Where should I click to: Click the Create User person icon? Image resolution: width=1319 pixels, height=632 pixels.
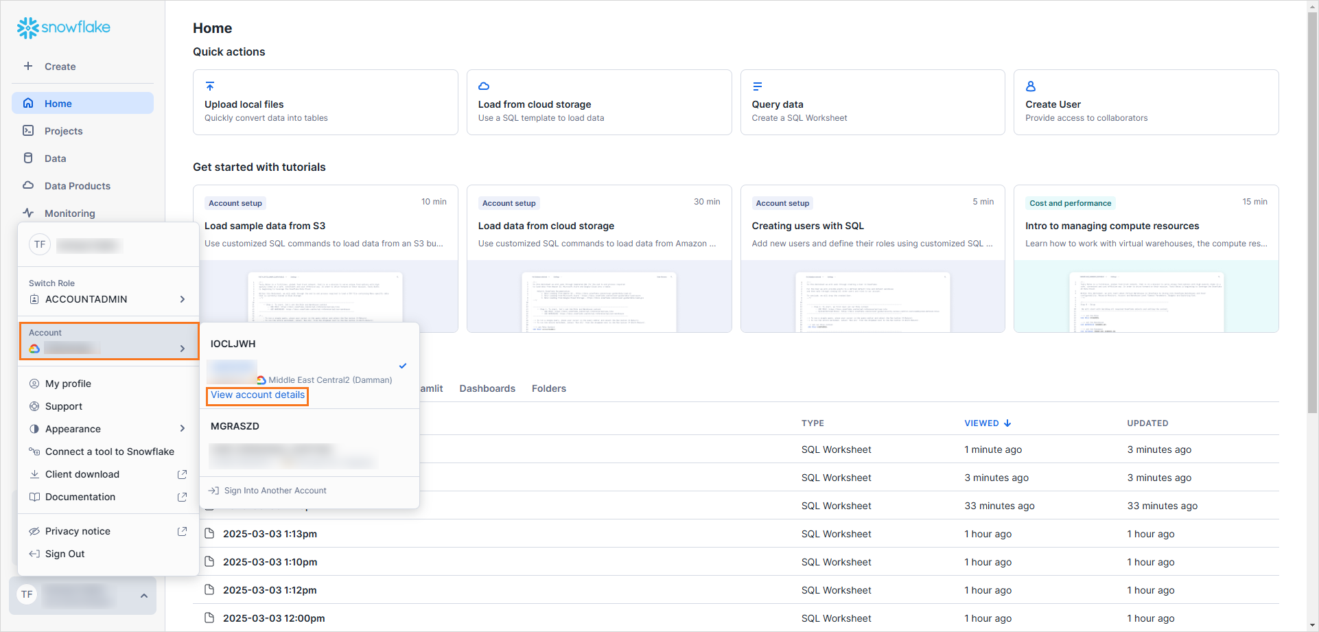click(x=1031, y=86)
